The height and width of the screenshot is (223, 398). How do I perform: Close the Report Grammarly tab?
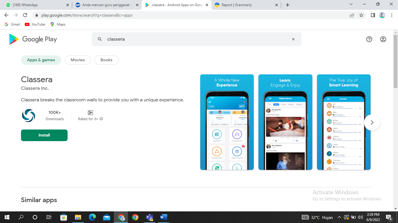tap(277, 5)
